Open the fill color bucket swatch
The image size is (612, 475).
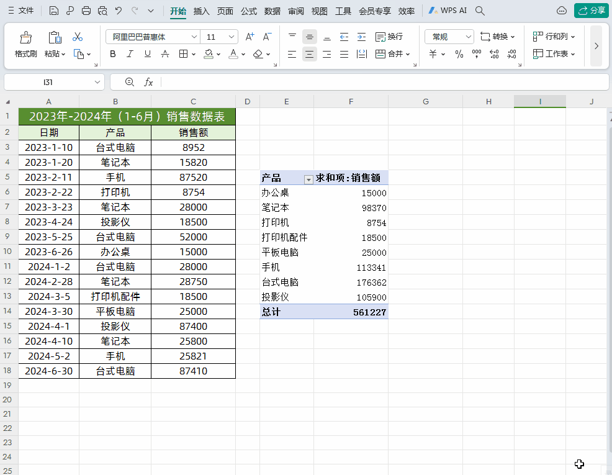(x=209, y=54)
